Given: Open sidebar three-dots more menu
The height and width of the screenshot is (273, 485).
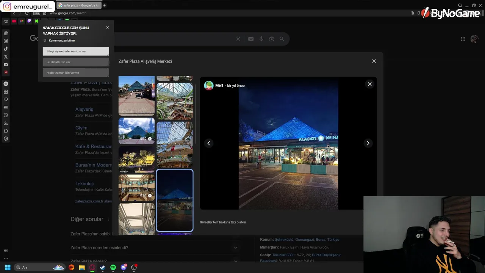Looking at the screenshot, I should 6,258.
